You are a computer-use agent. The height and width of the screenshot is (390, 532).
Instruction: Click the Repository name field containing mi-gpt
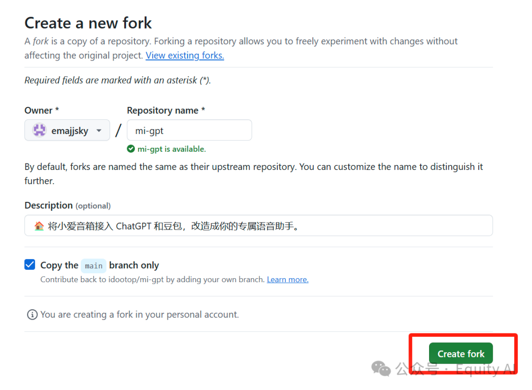(189, 130)
